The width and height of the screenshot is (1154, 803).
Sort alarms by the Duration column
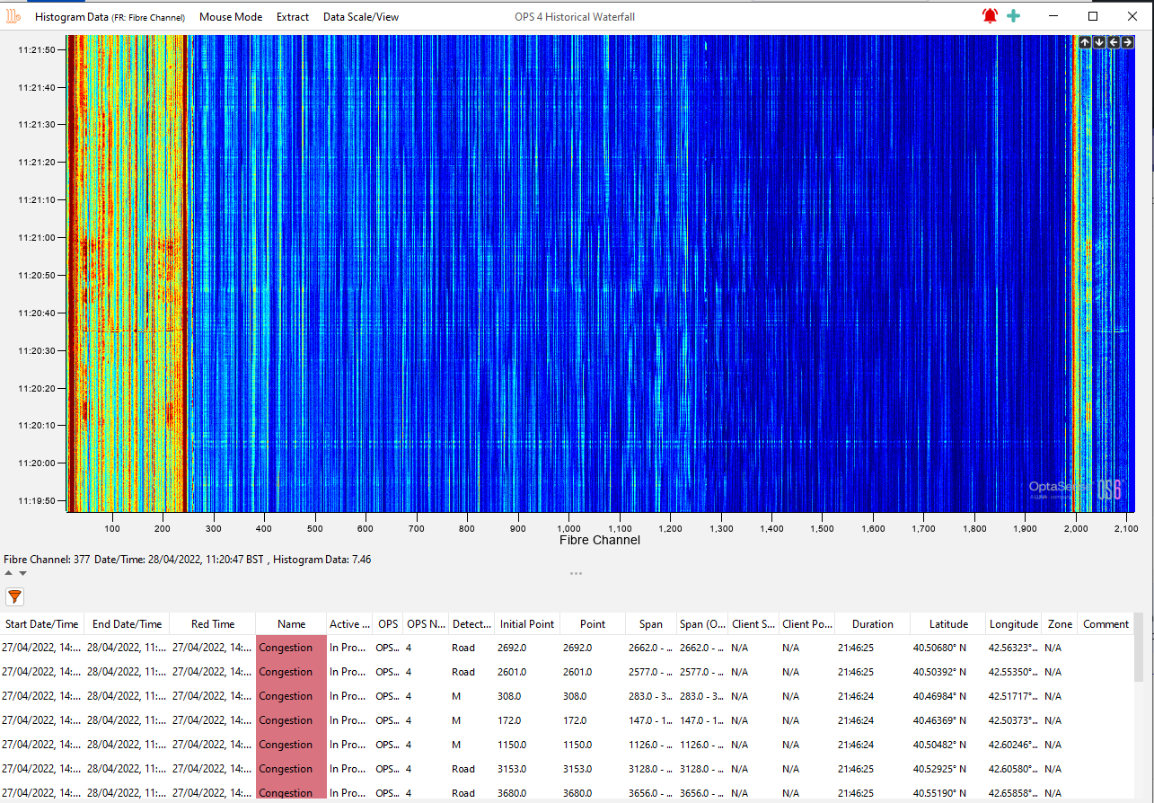(871, 623)
